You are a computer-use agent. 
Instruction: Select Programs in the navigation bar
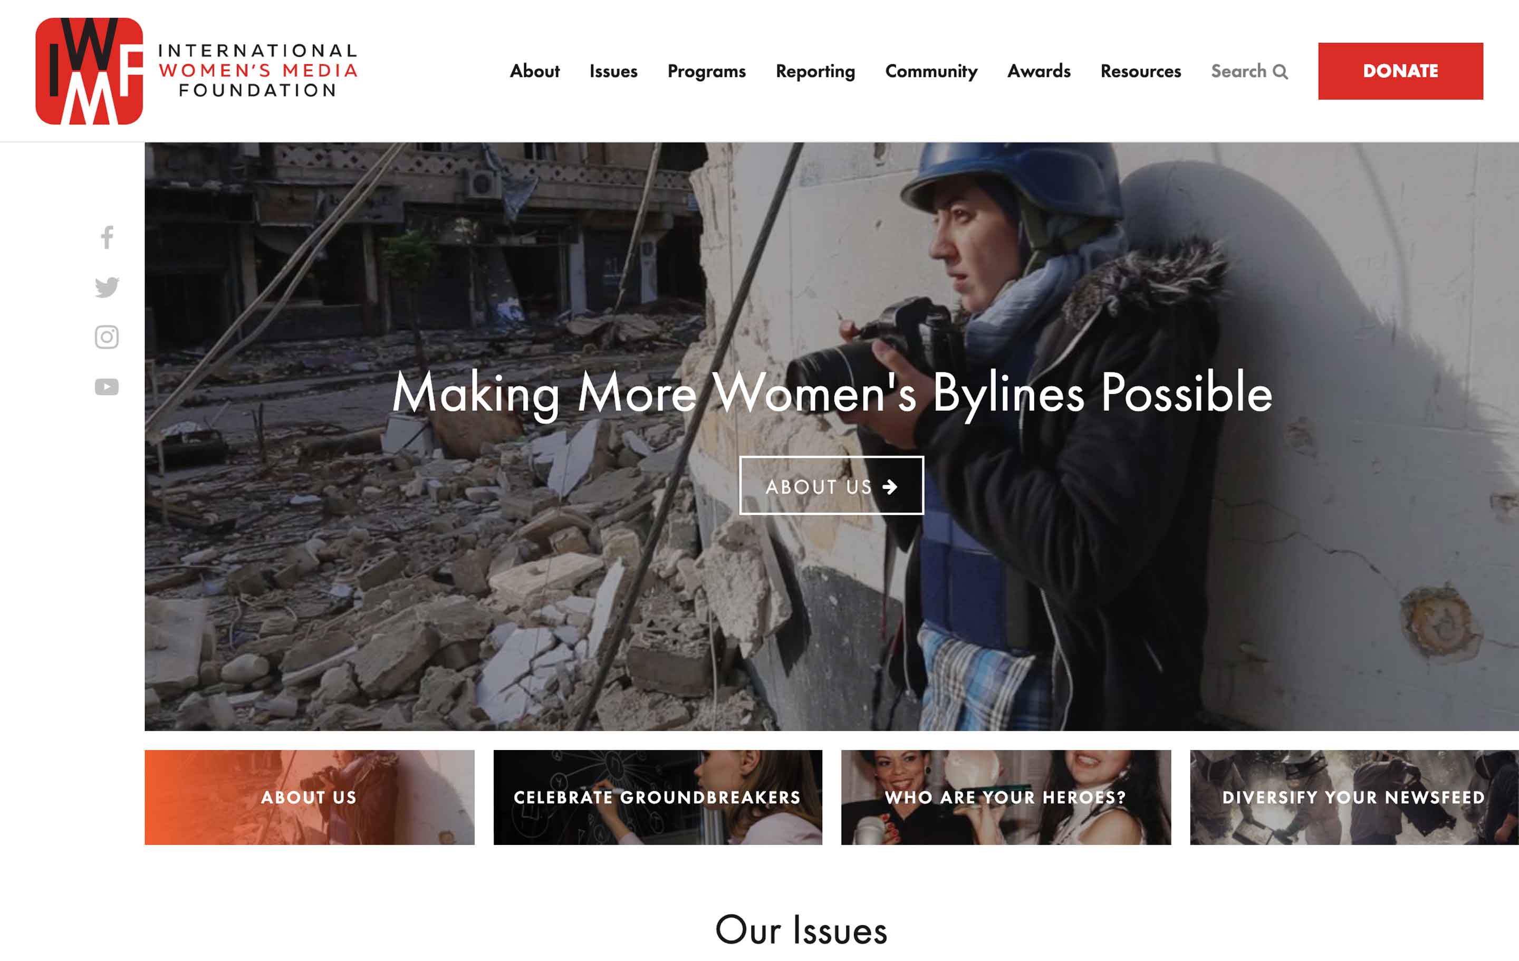pos(707,71)
